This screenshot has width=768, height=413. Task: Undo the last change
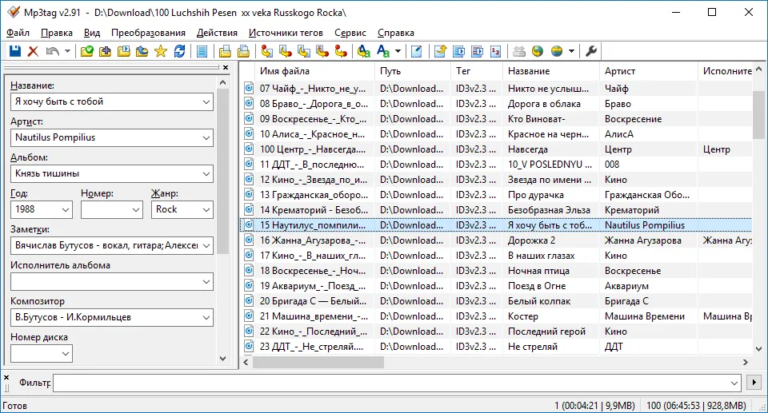[x=52, y=51]
